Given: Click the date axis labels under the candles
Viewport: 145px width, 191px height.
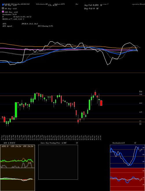Looking at the screenshot, I should (52, 137).
